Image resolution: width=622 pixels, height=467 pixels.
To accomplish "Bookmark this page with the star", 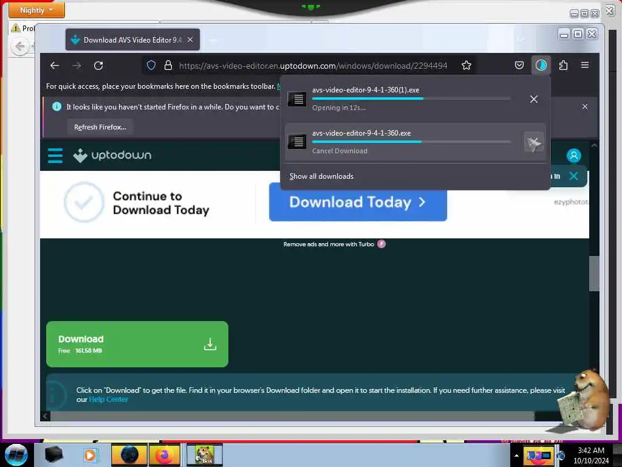I will click(466, 66).
